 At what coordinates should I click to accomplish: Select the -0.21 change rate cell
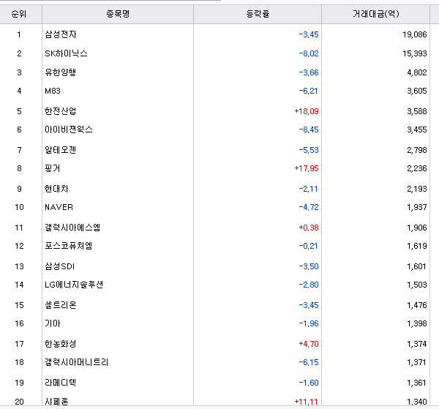click(x=308, y=246)
